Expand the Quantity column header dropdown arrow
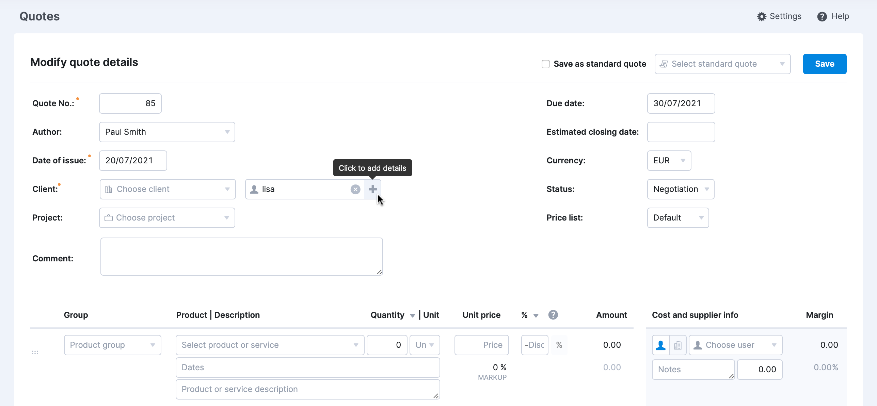The height and width of the screenshot is (406, 877). point(412,315)
